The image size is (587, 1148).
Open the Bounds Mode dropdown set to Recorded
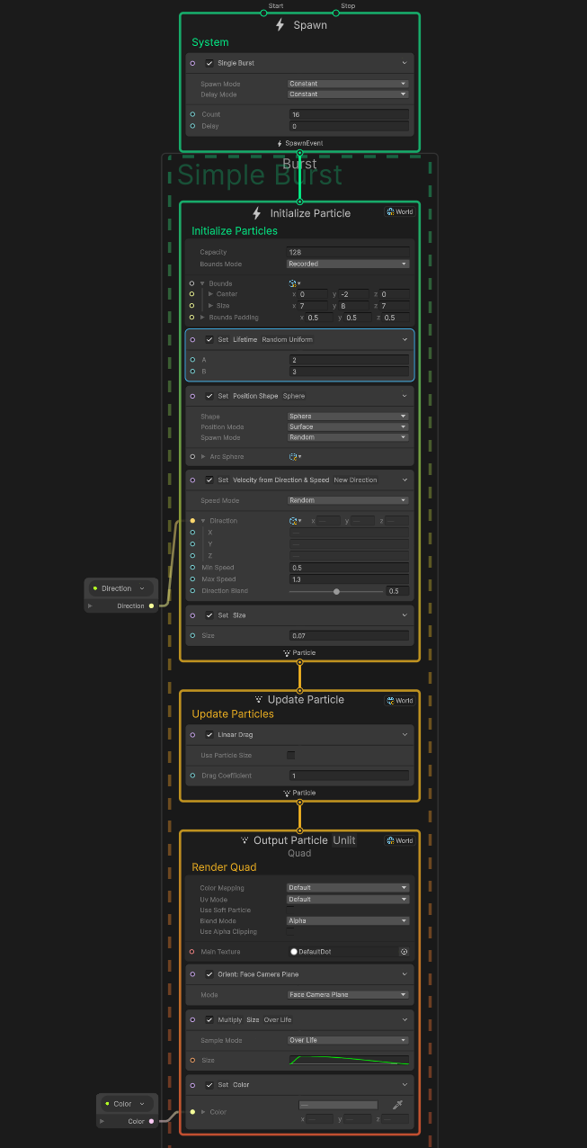click(348, 265)
